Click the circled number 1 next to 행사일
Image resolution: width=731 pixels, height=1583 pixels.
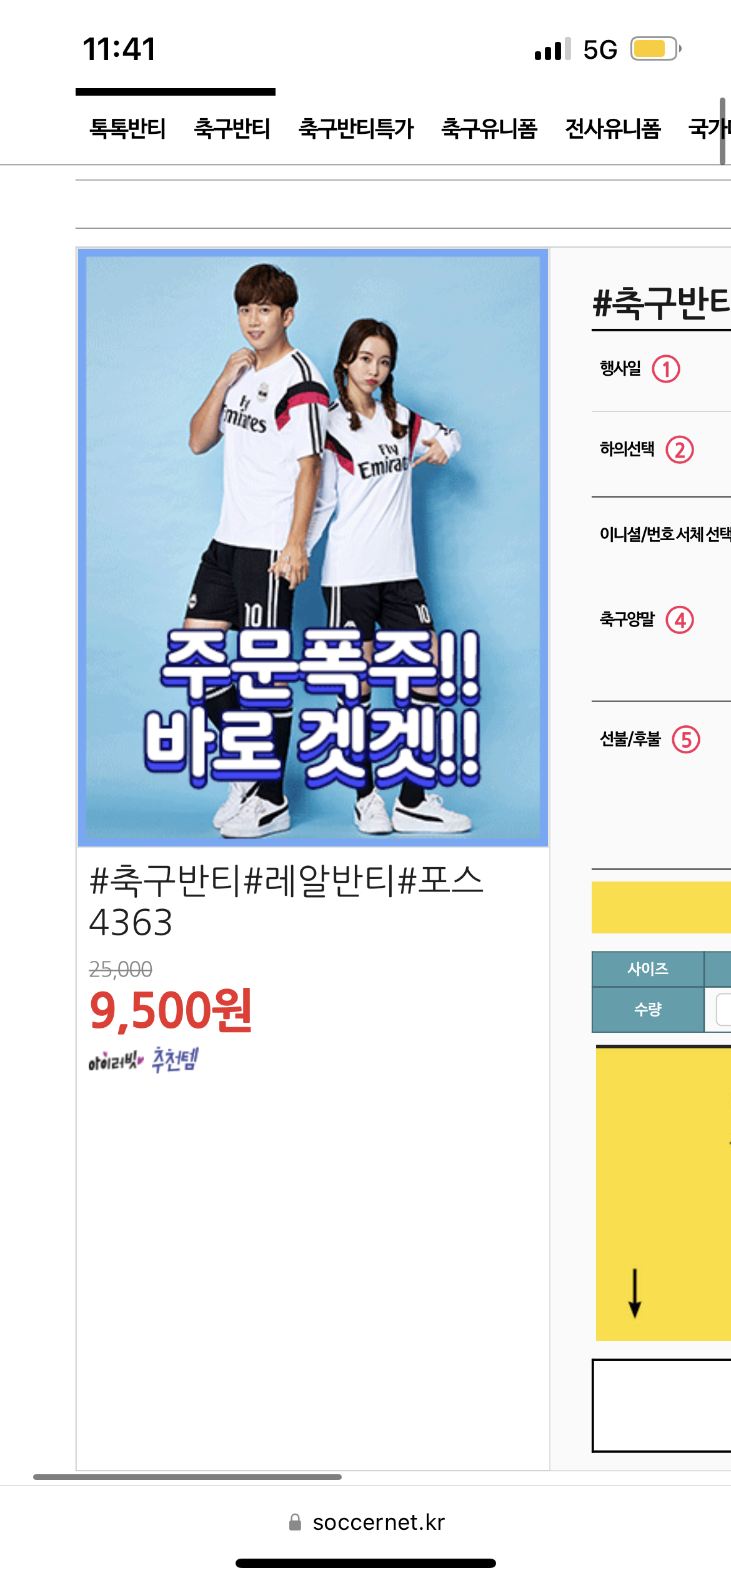point(666,369)
